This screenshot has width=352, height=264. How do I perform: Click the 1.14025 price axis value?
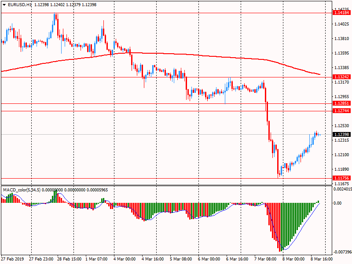coord(342,24)
